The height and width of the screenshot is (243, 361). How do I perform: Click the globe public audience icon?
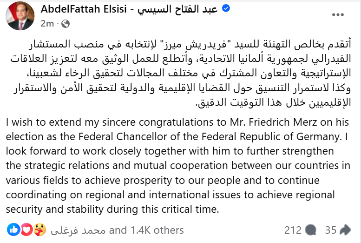pyautogui.click(x=66, y=24)
